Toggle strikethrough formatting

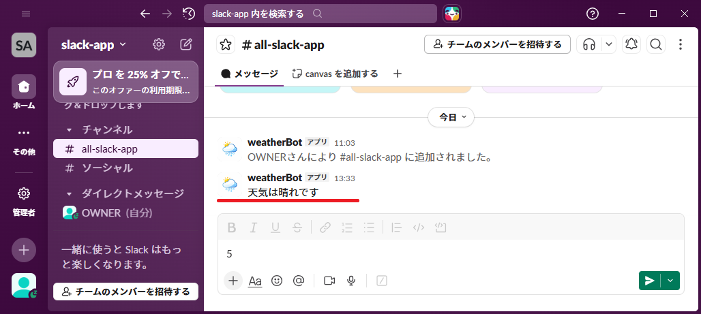tap(297, 227)
